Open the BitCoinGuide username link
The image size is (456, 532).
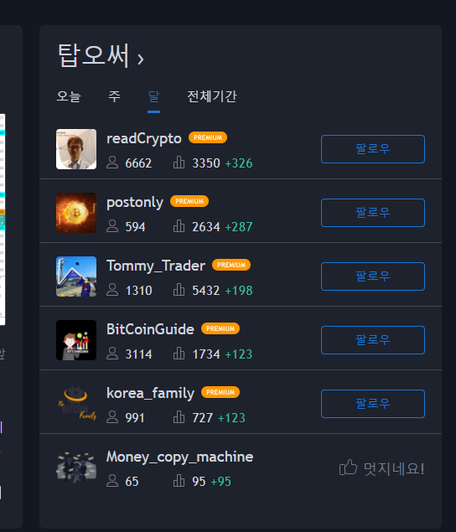[x=150, y=329]
